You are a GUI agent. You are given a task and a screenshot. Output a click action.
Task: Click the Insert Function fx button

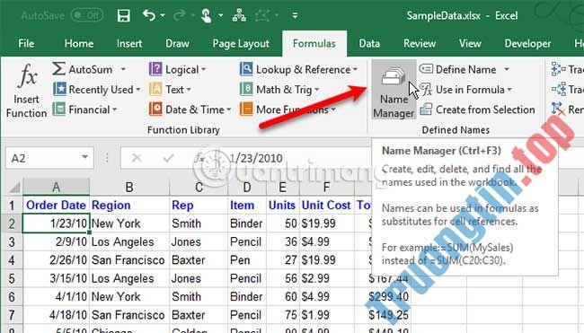[x=27, y=91]
